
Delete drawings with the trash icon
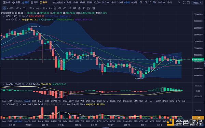click(x=94, y=8)
